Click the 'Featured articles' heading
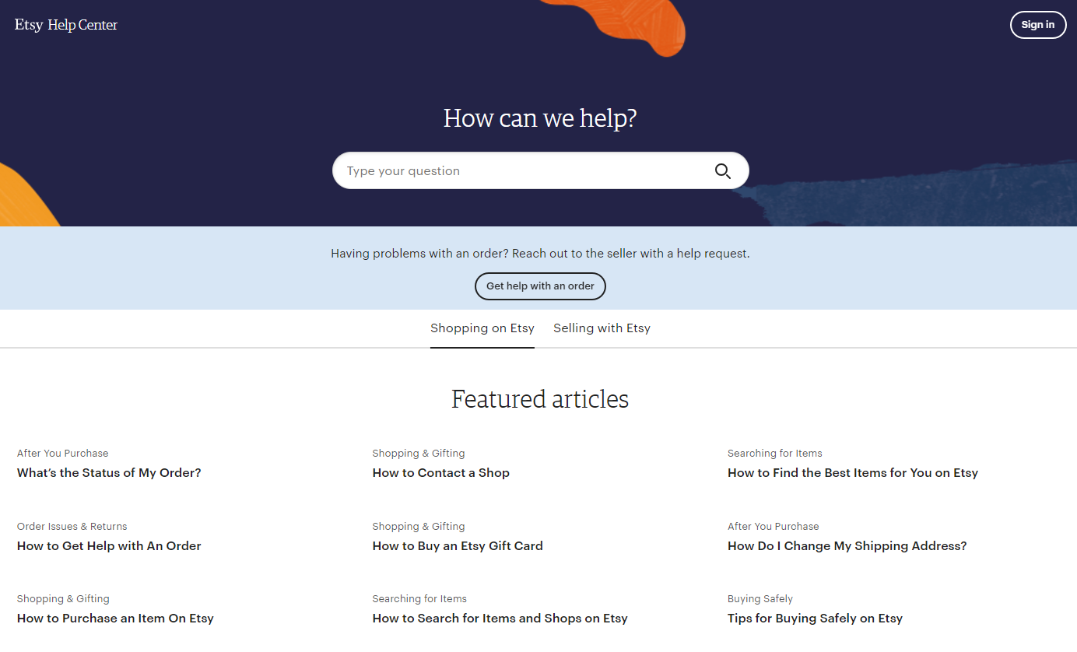1077x652 pixels. (539, 399)
